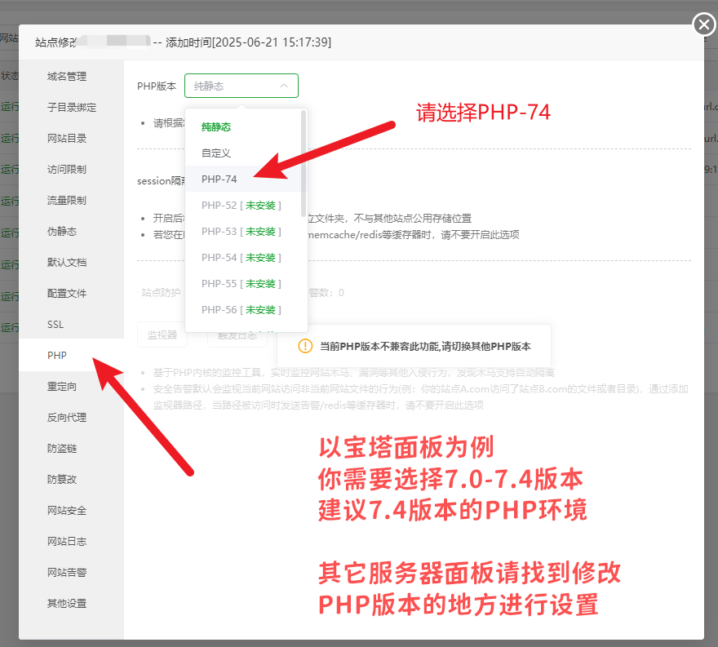Click the dropdown chevron arrow icon

[283, 86]
